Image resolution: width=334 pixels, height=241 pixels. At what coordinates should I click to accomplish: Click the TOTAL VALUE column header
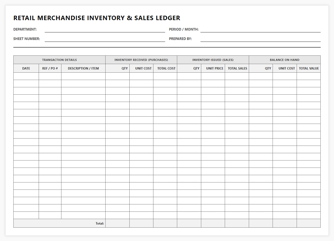pos(309,68)
